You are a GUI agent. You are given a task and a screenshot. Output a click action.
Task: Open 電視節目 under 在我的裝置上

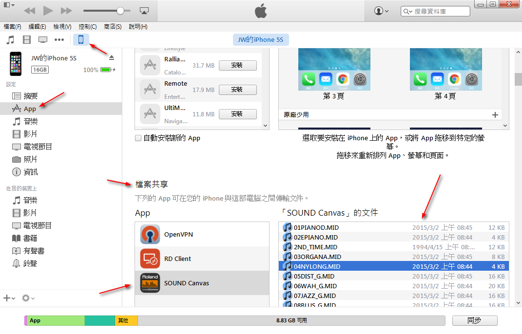click(x=61, y=225)
